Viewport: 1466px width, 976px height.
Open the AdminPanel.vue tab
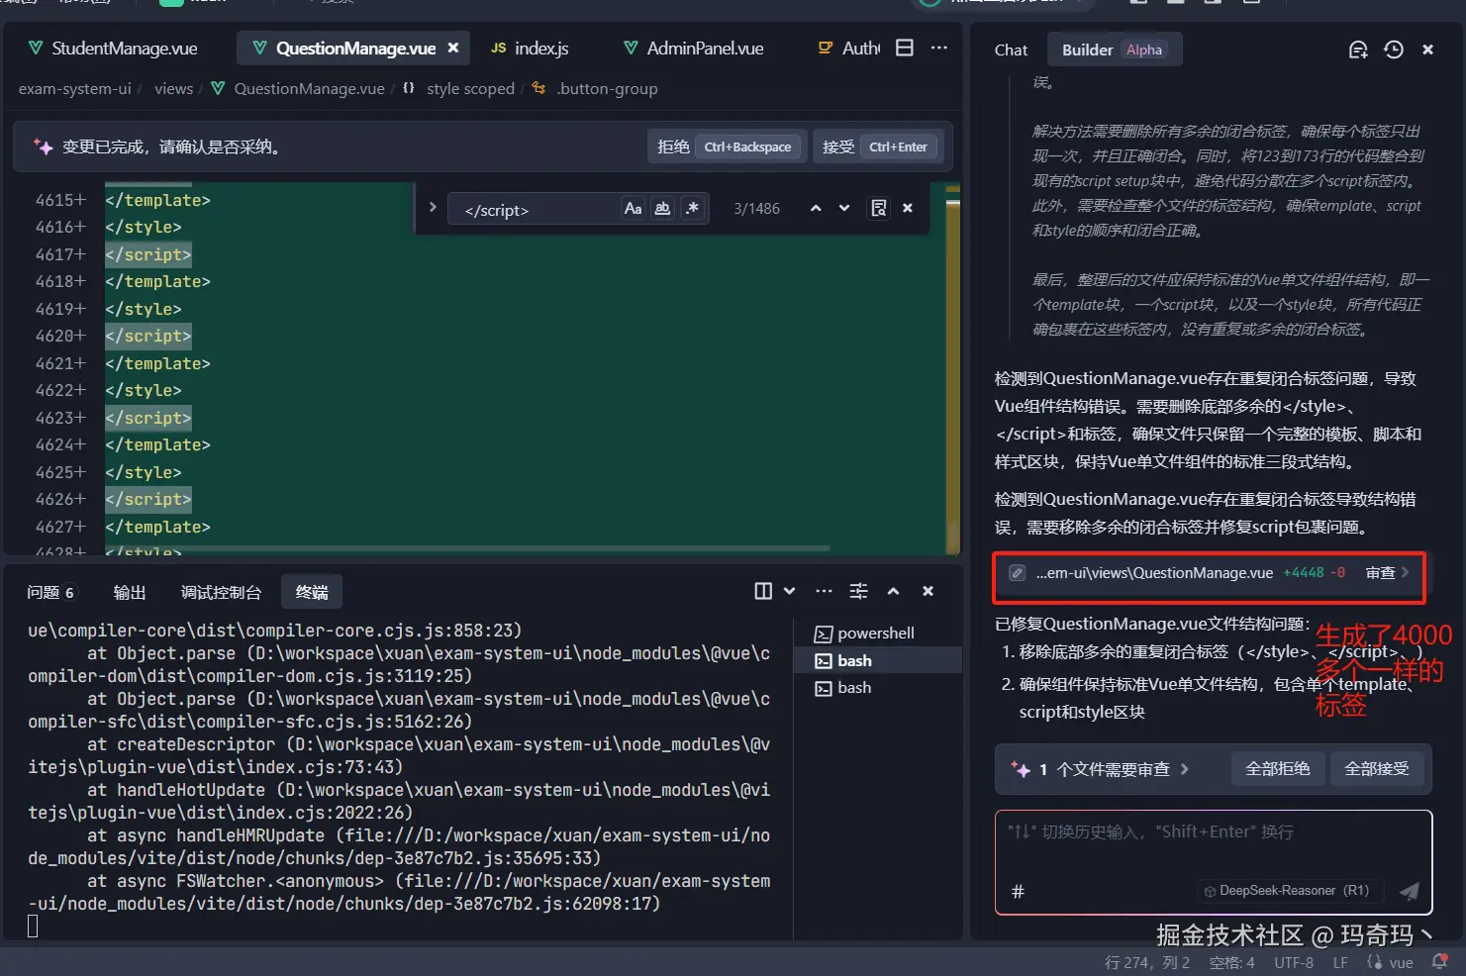[693, 49]
